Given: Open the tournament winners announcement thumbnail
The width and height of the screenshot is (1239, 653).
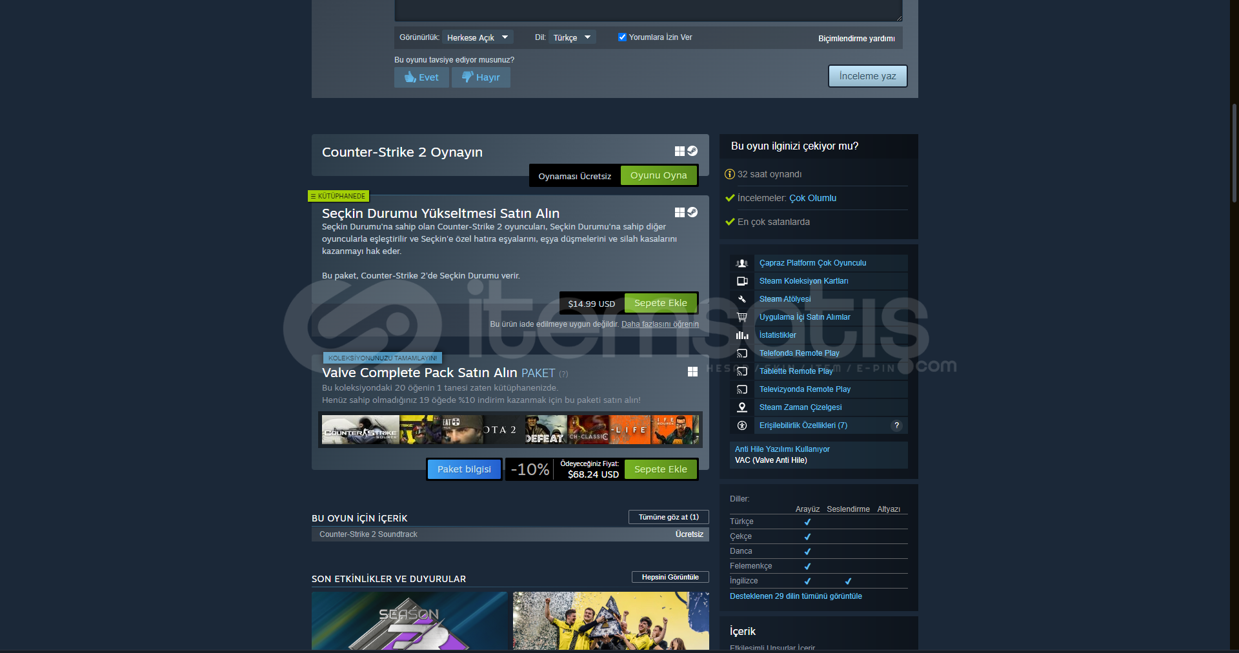Looking at the screenshot, I should [x=611, y=621].
